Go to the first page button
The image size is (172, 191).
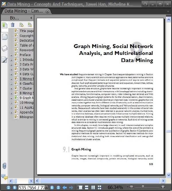tap(8, 187)
